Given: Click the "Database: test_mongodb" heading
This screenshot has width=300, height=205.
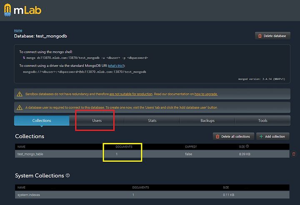Looking at the screenshot, I should tap(40, 36).
